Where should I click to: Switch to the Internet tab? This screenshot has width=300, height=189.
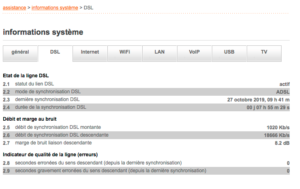pos(90,52)
